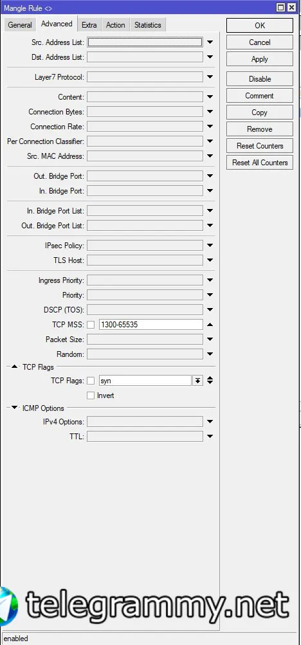The height and width of the screenshot is (645, 301).
Task: Expand the DSCP (TOS) arrow
Action: (210, 309)
